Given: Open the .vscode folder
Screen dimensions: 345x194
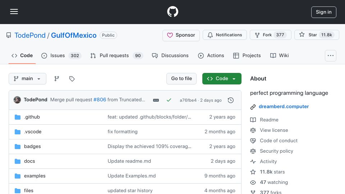Looking at the screenshot, I should 33,132.
